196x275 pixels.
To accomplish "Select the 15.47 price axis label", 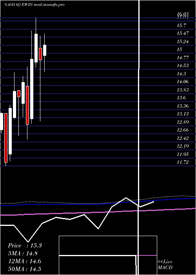I will tap(183, 33).
